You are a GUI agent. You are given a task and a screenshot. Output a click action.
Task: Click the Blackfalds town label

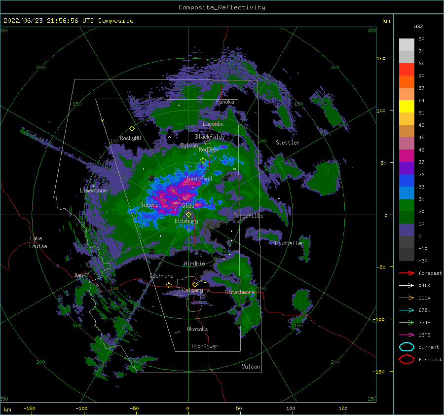click(x=210, y=137)
